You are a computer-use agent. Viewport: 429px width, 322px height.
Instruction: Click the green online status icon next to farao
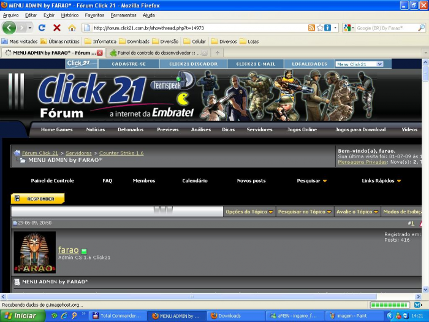click(x=84, y=251)
